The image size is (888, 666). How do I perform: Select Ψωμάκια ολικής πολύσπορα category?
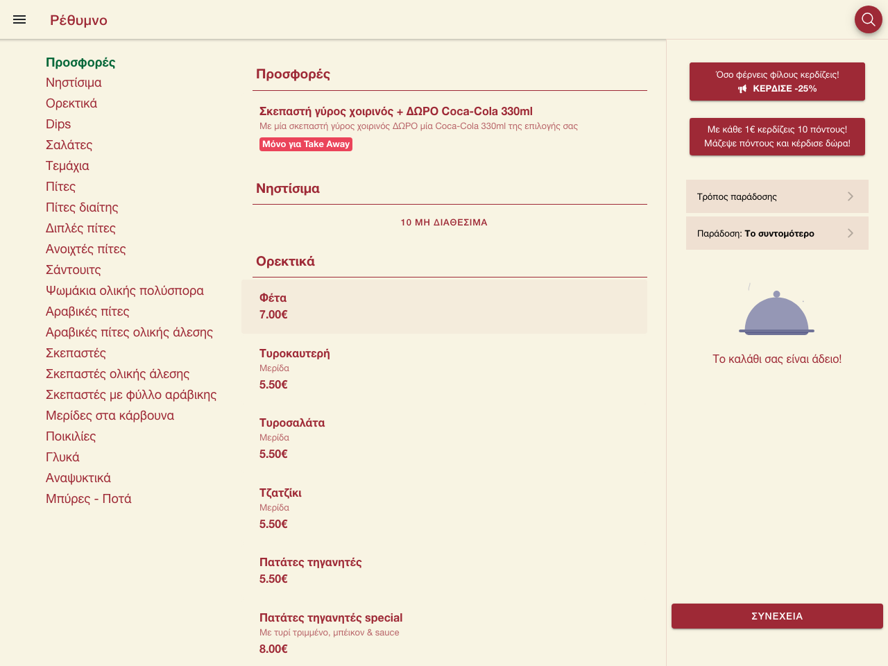coord(125,291)
